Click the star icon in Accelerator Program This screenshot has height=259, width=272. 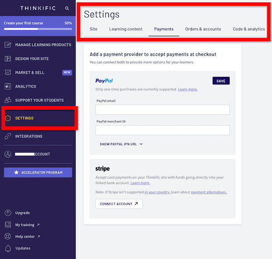16,172
